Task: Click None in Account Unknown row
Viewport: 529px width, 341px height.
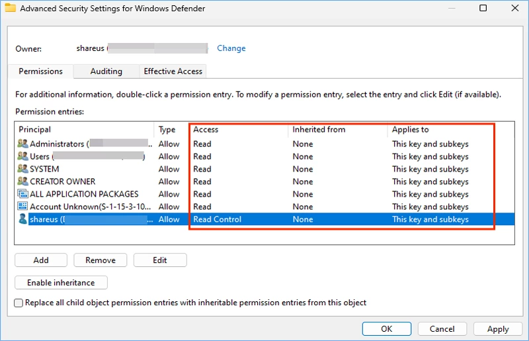Action: pos(303,207)
